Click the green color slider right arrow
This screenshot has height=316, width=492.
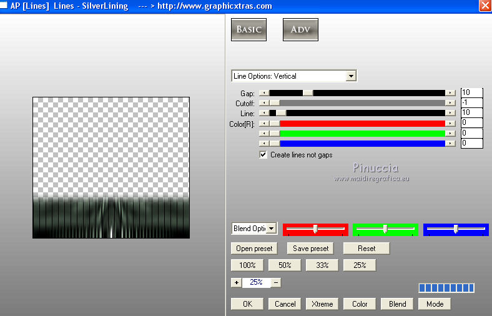[450, 134]
